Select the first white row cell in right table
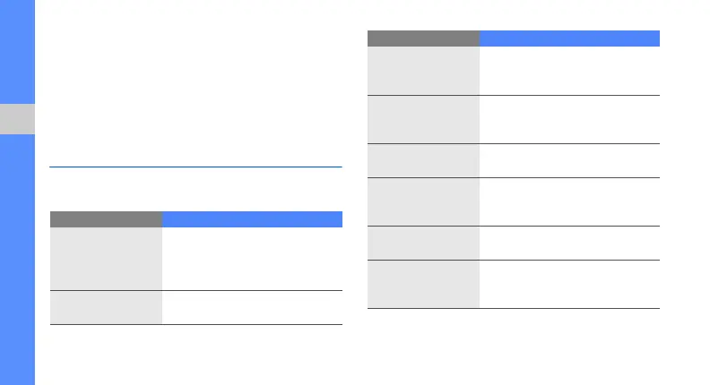The height and width of the screenshot is (385, 710). 569,71
